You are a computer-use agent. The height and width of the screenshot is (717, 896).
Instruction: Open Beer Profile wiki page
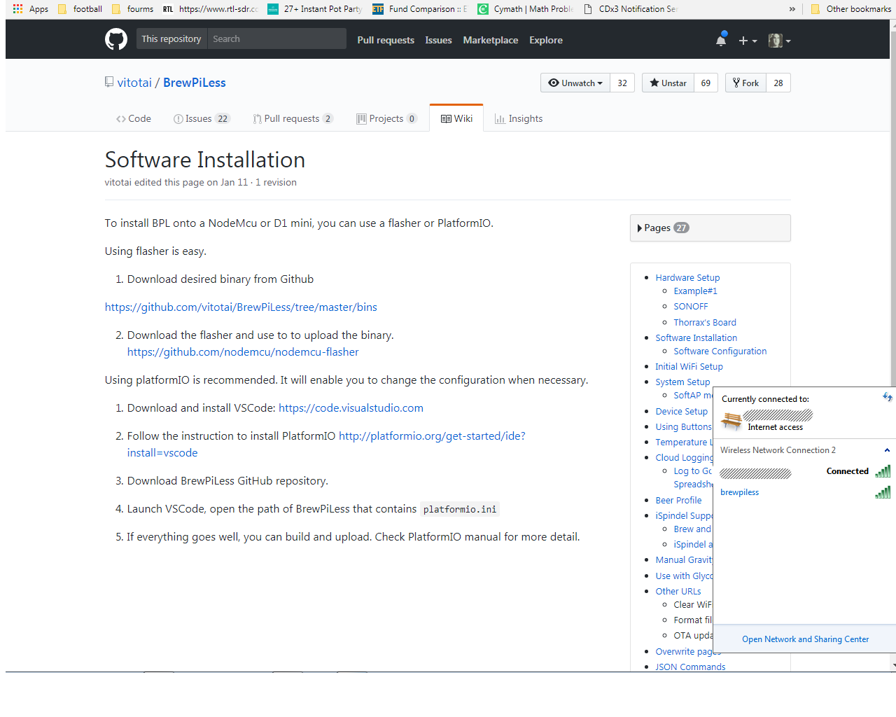point(678,500)
